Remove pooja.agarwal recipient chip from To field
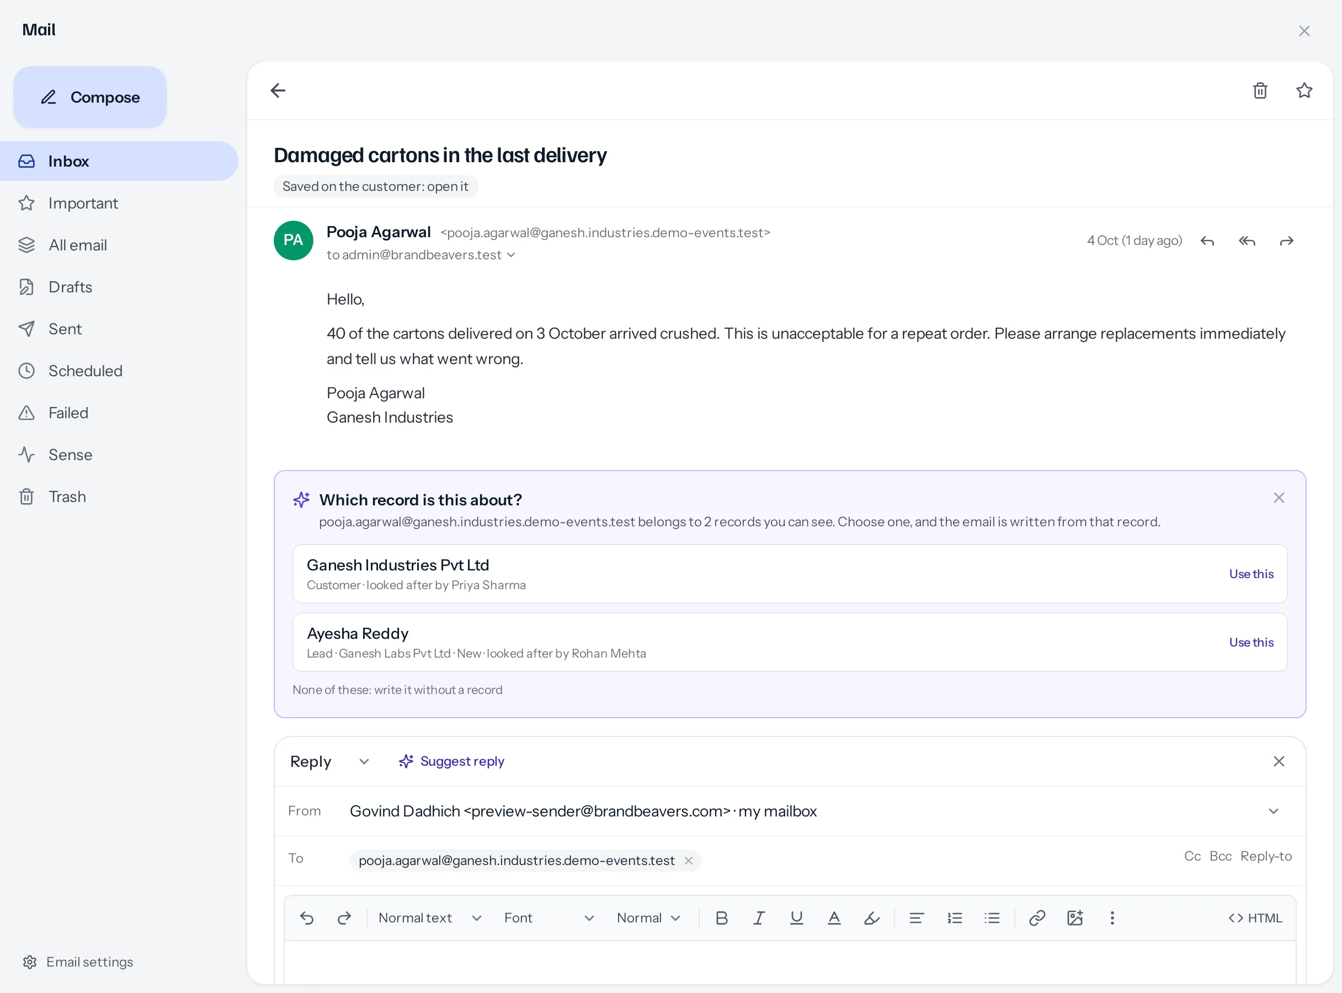Viewport: 1342px width, 993px height. pyautogui.click(x=689, y=861)
